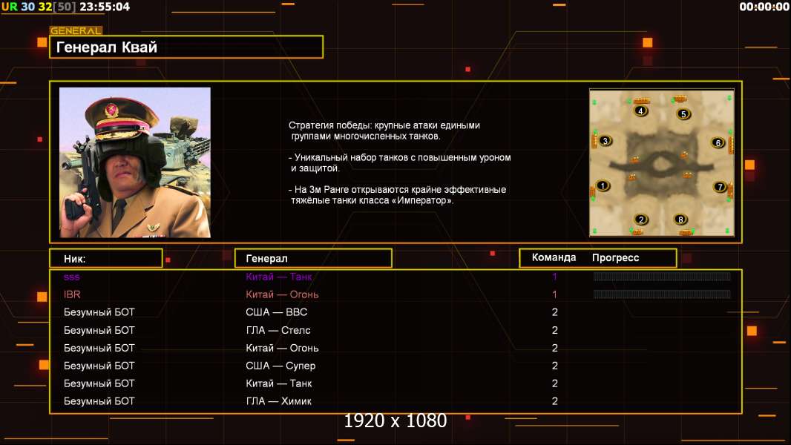Select start position 6 on the minimap

(x=718, y=142)
